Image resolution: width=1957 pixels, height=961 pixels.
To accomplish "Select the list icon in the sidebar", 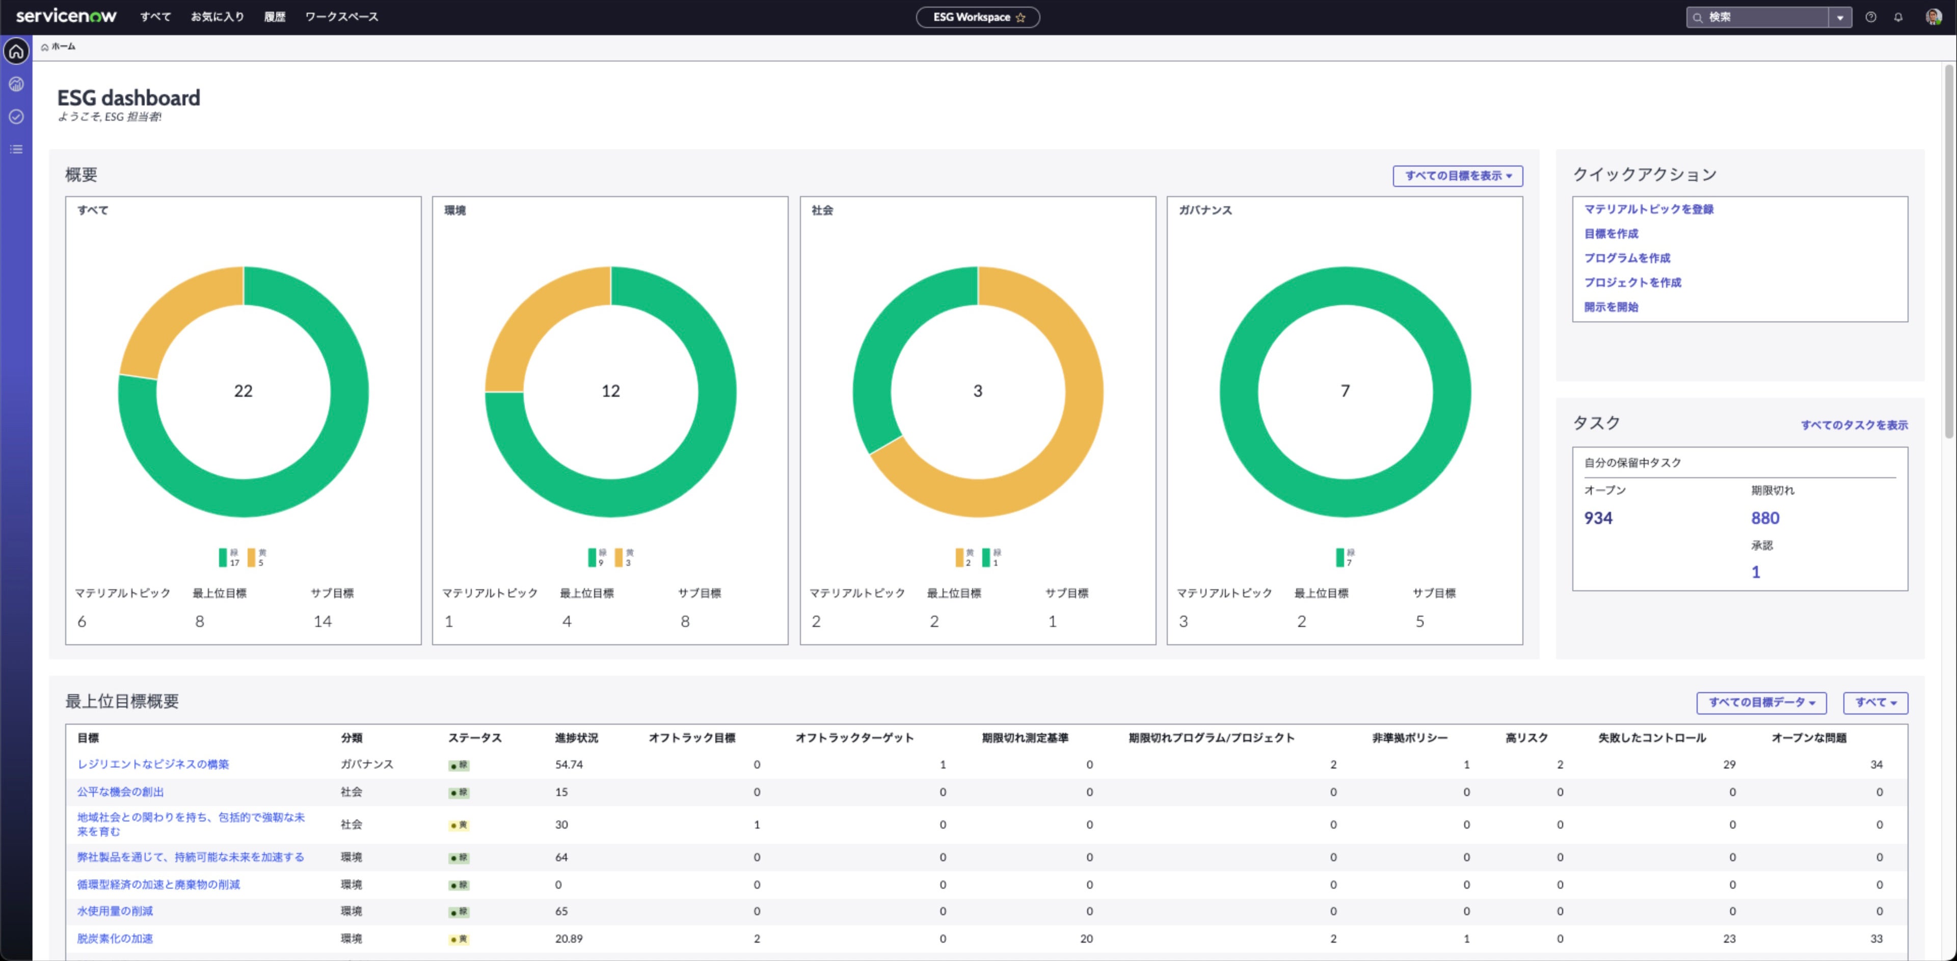I will click(x=16, y=148).
